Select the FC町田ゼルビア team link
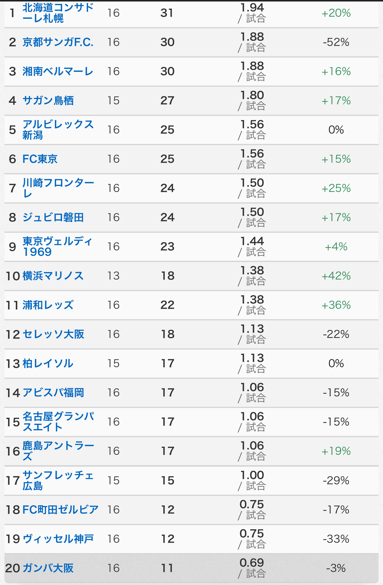The image size is (383, 585). pos(61,510)
